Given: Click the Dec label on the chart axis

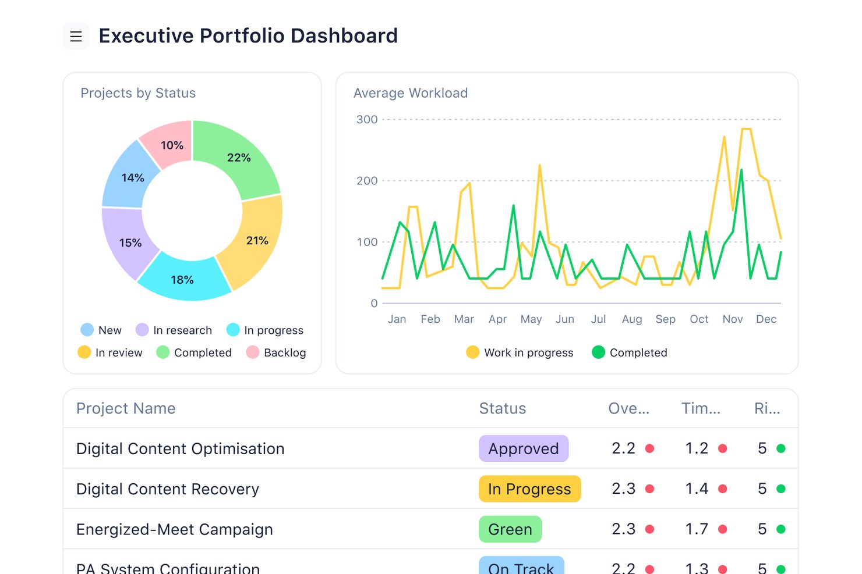Looking at the screenshot, I should (x=766, y=319).
